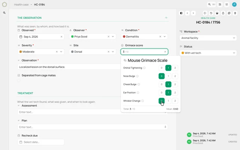Image resolution: width=240 pixels, height=150 pixels.
Task: Set Orbital Tightening score to 2
Action: pyautogui.click(x=175, y=68)
